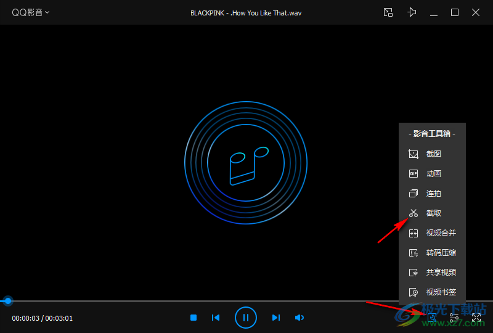Maximize the QQ影音 window
Image resolution: width=493 pixels, height=333 pixels.
[x=455, y=12]
